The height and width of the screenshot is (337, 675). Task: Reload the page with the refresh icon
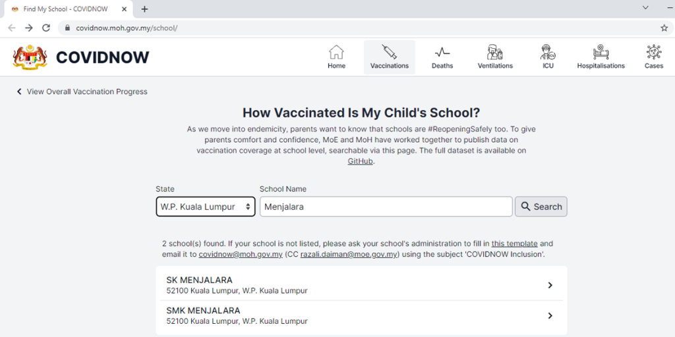[x=46, y=28]
